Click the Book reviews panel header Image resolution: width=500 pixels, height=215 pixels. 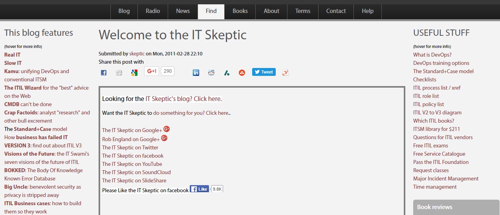coord(456,207)
